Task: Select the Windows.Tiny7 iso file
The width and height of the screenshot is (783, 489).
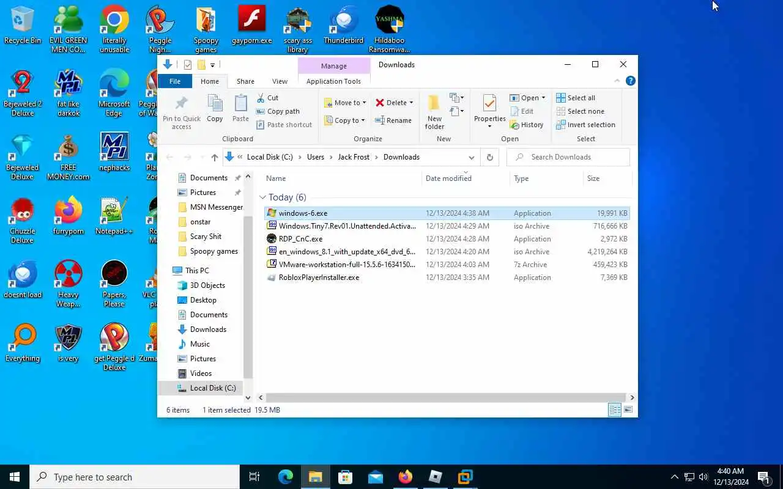Action: coord(447,226)
